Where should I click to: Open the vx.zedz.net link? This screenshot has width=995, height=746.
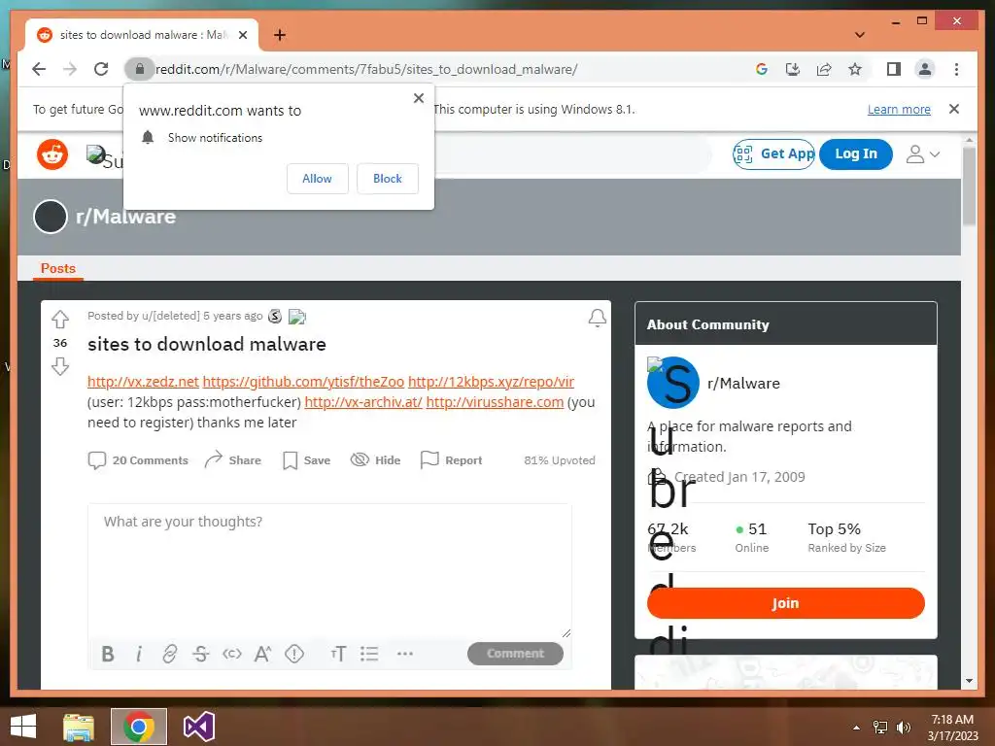click(143, 382)
